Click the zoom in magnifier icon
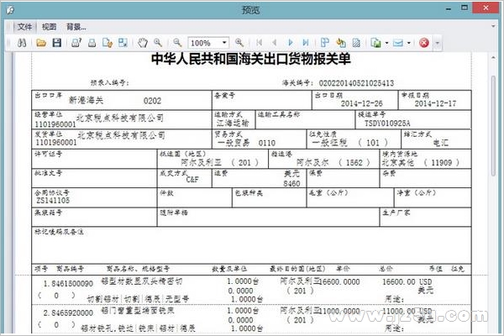Screen dimensions: 504x336 tap(239, 43)
